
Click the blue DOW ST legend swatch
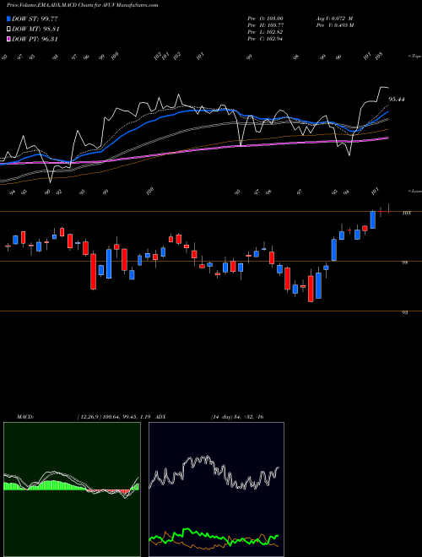click(x=8, y=19)
